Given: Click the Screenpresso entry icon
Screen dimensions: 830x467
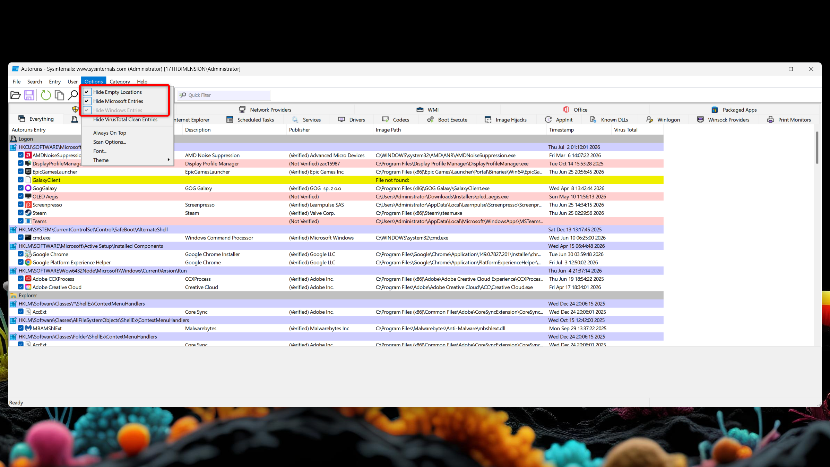Looking at the screenshot, I should [28, 205].
